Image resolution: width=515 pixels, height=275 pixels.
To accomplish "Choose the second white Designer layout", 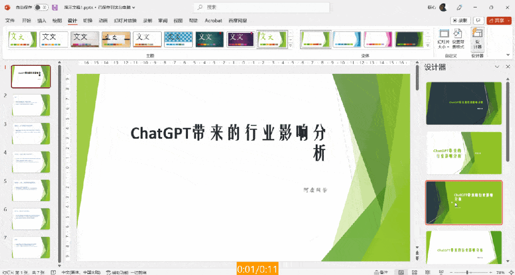I will 464,153.
